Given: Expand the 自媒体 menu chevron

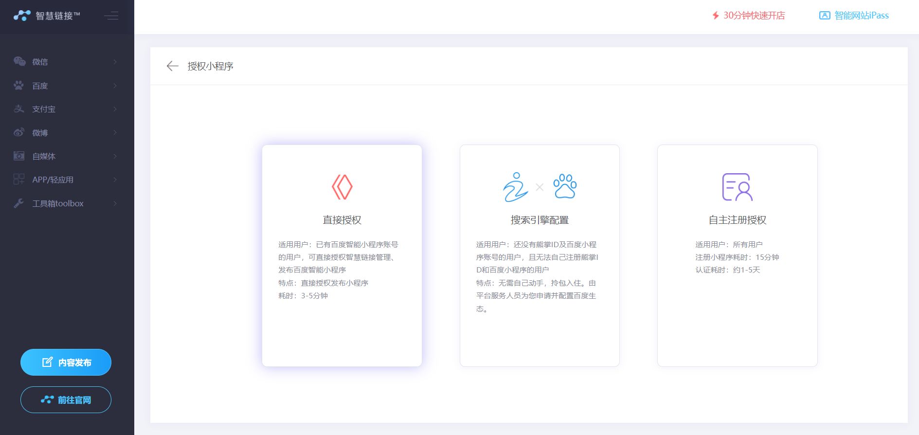Looking at the screenshot, I should pyautogui.click(x=115, y=156).
